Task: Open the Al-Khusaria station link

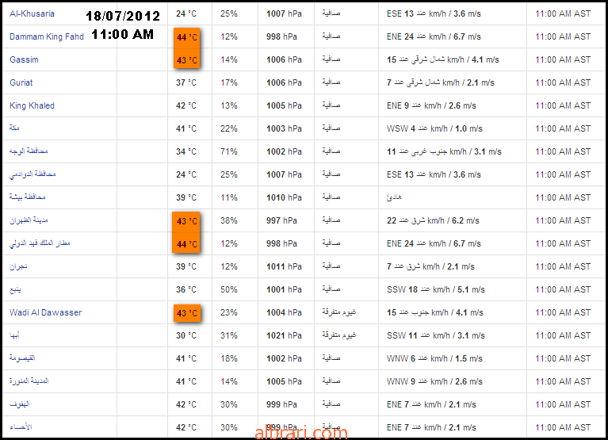Action: tap(32, 13)
